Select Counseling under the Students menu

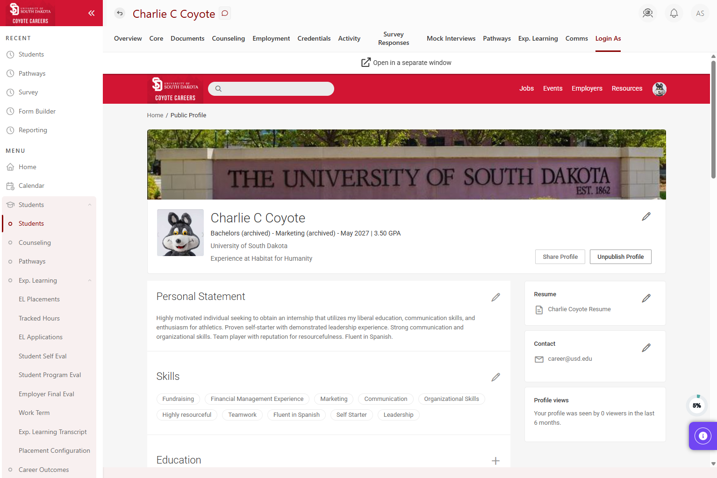tap(35, 243)
